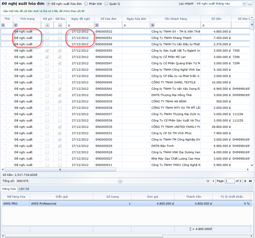Click the Page number input field
The height and width of the screenshot is (238, 255).
pyautogui.click(x=229, y=181)
